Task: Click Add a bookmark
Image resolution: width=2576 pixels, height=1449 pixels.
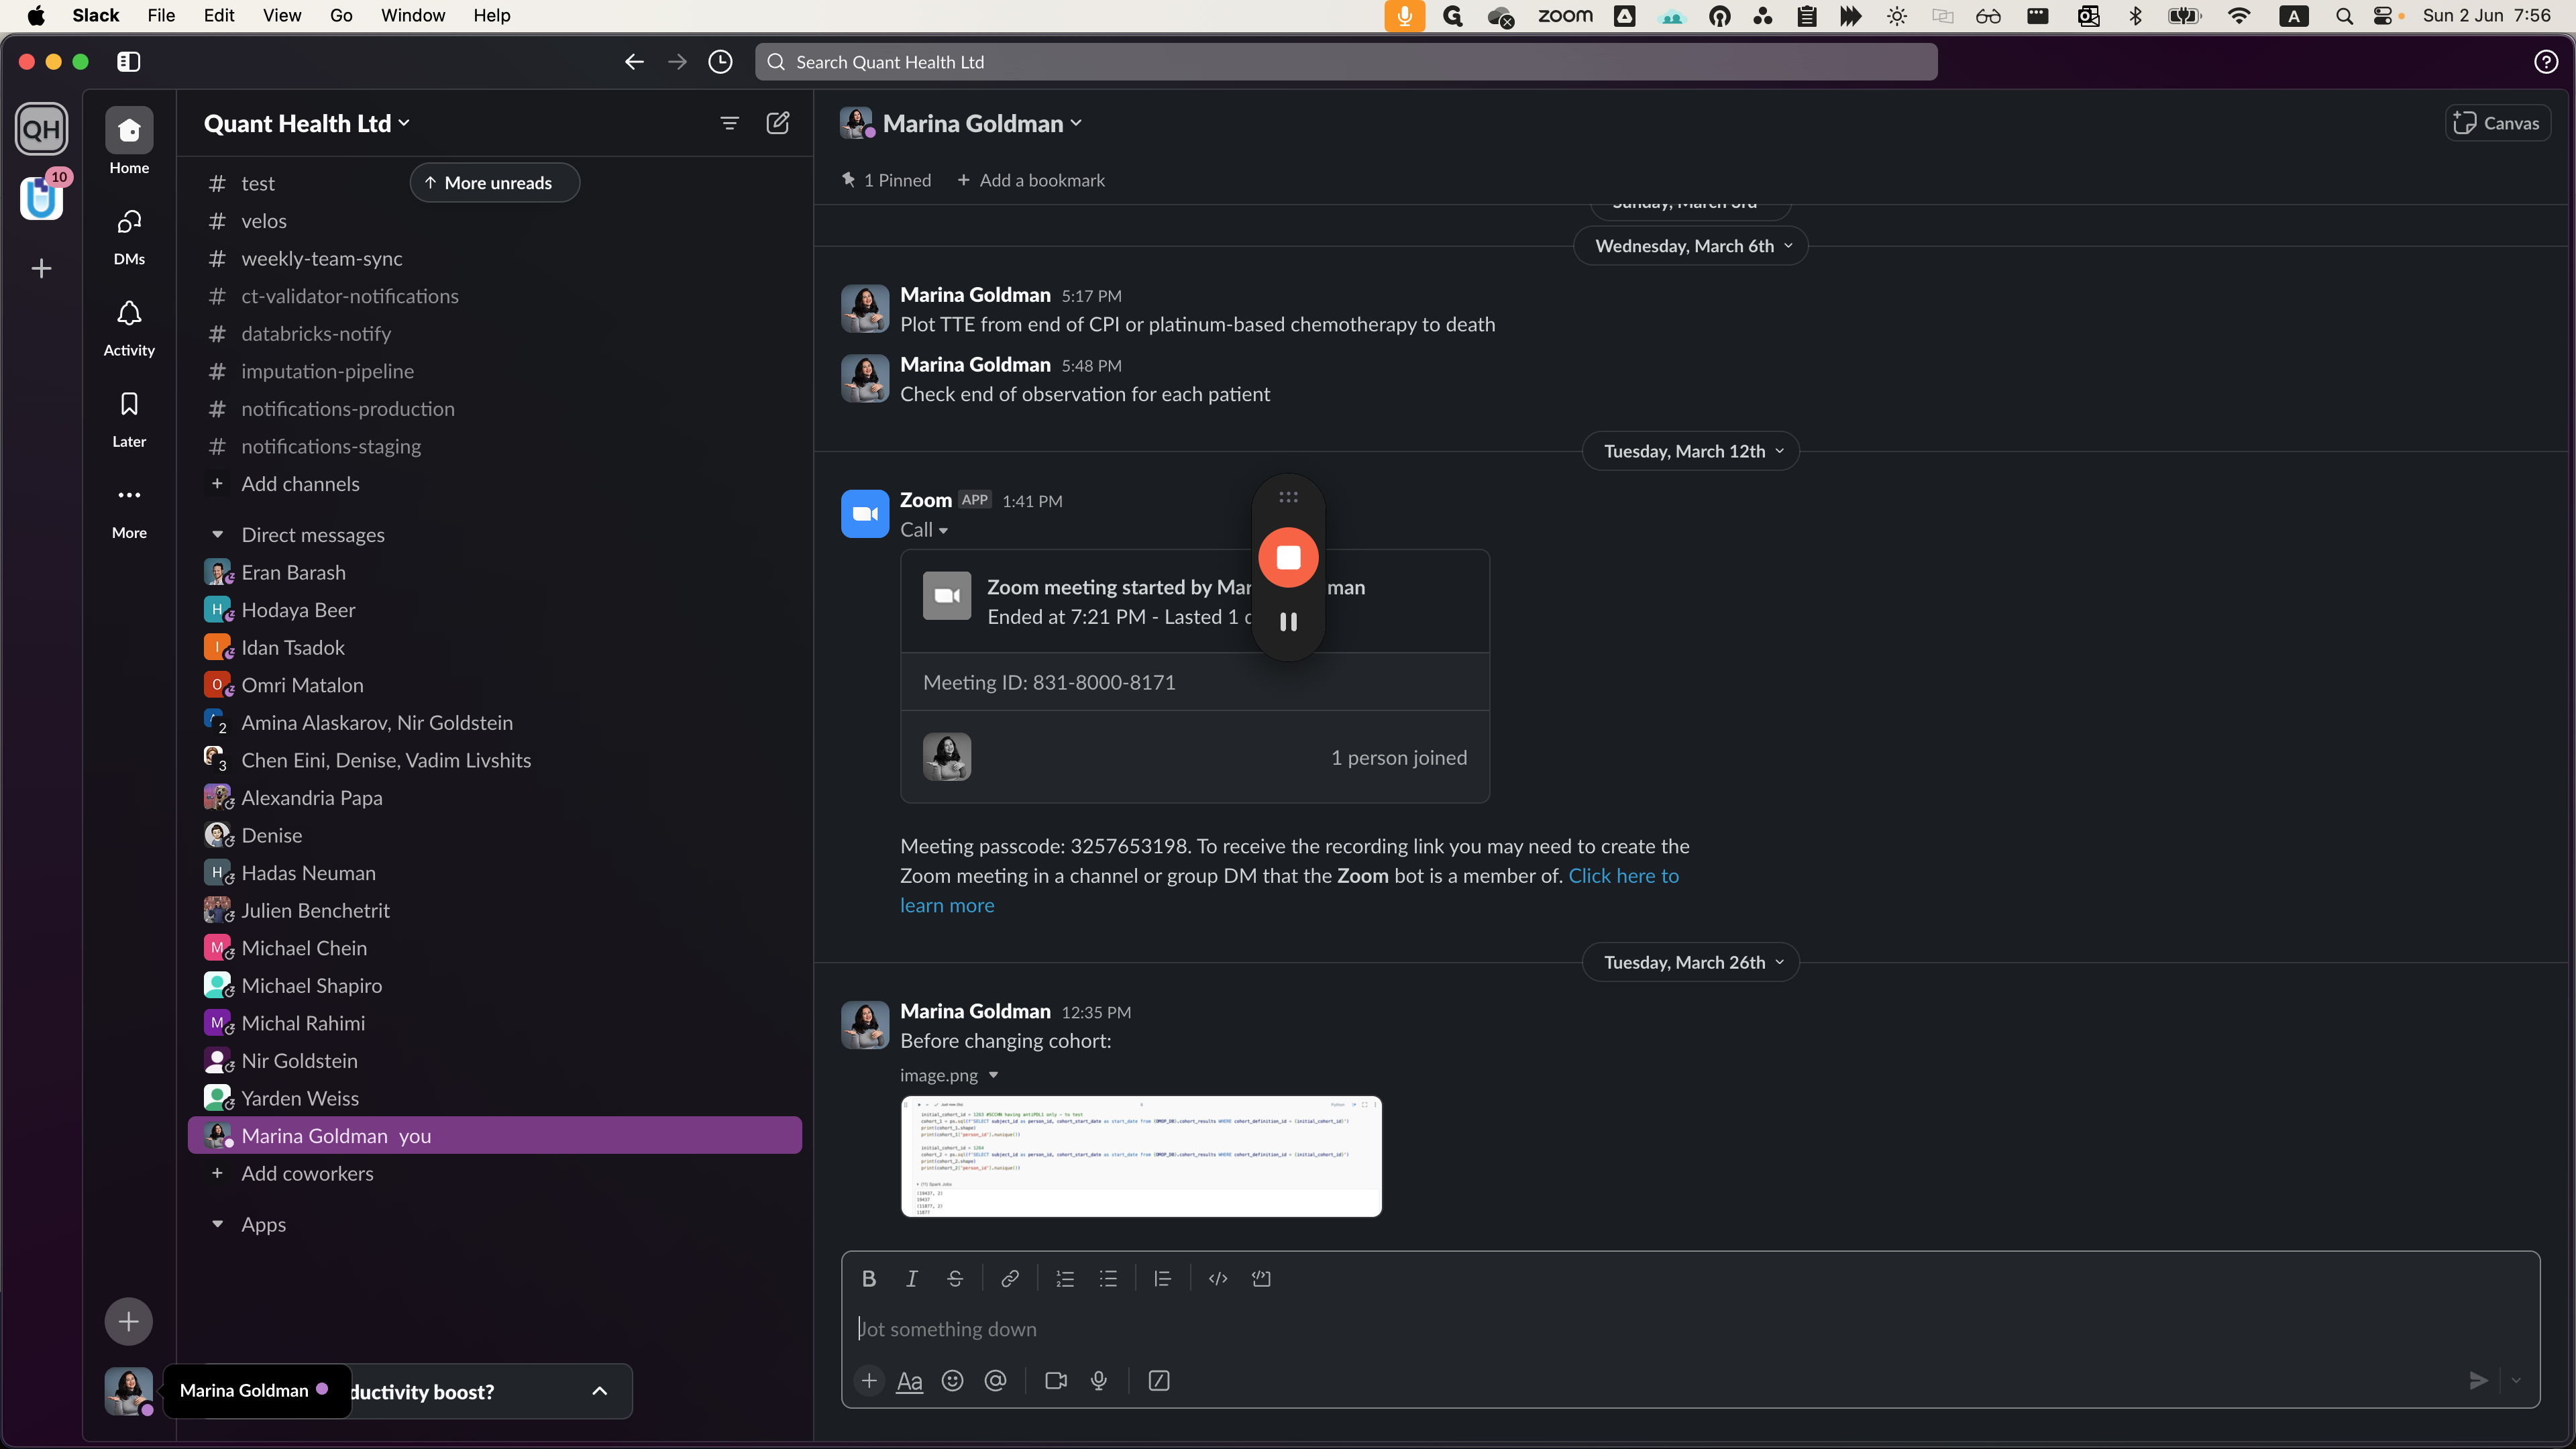Action: tap(1031, 180)
